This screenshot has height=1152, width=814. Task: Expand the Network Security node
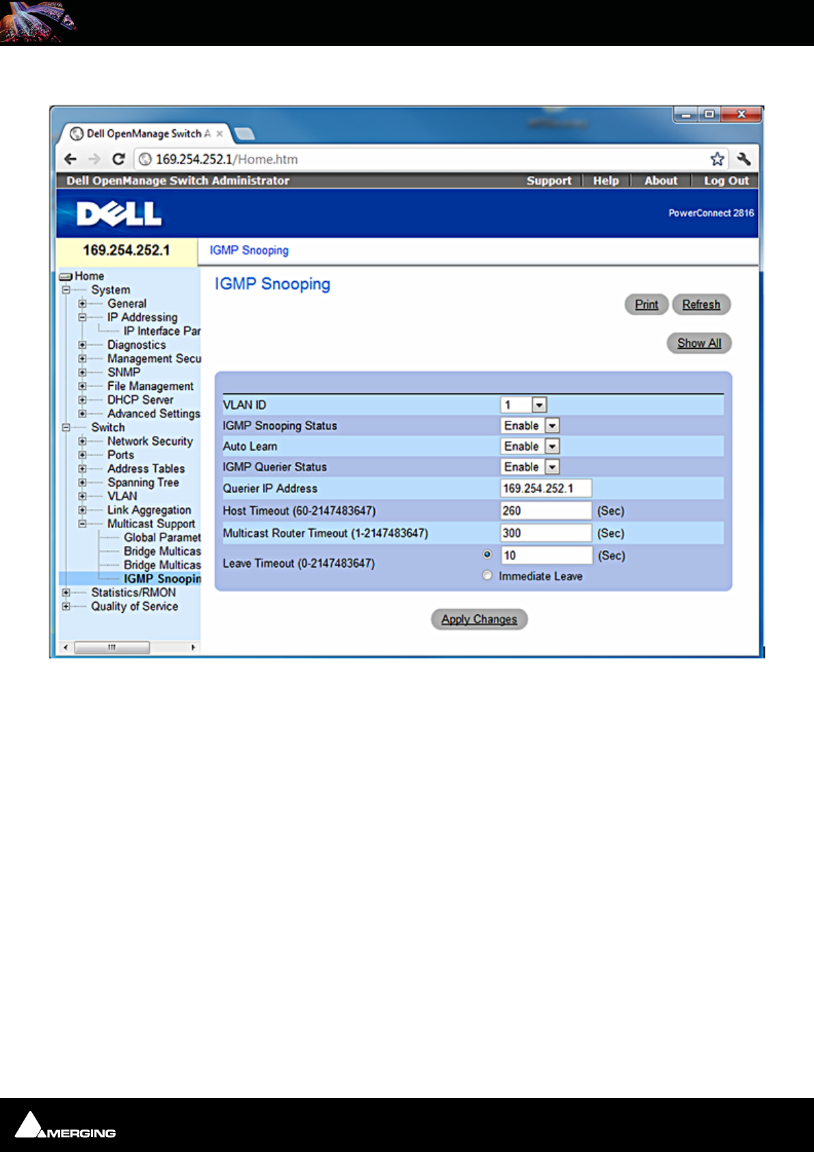click(x=82, y=441)
